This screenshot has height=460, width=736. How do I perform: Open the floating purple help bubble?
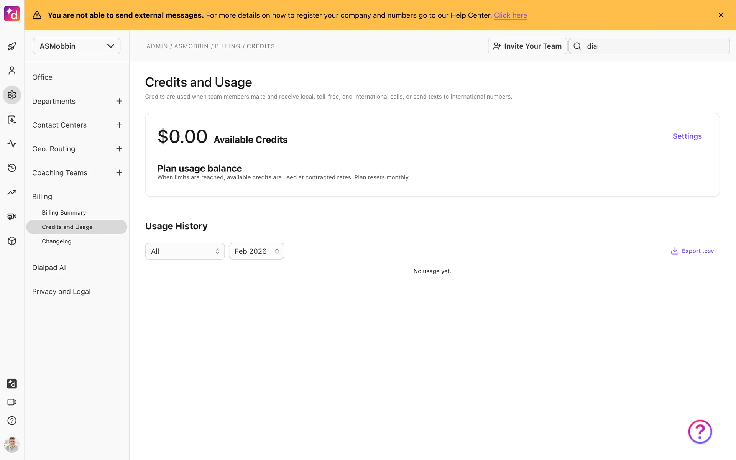pos(700,432)
